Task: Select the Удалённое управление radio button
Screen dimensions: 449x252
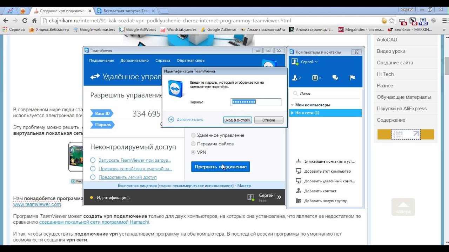Action: click(x=193, y=135)
